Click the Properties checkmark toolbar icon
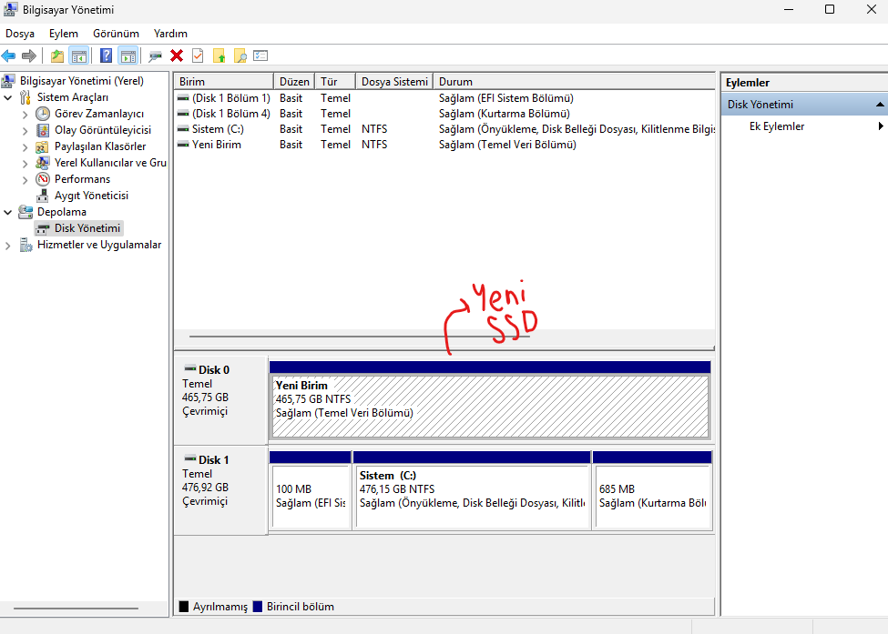The height and width of the screenshot is (634, 888). [x=198, y=55]
